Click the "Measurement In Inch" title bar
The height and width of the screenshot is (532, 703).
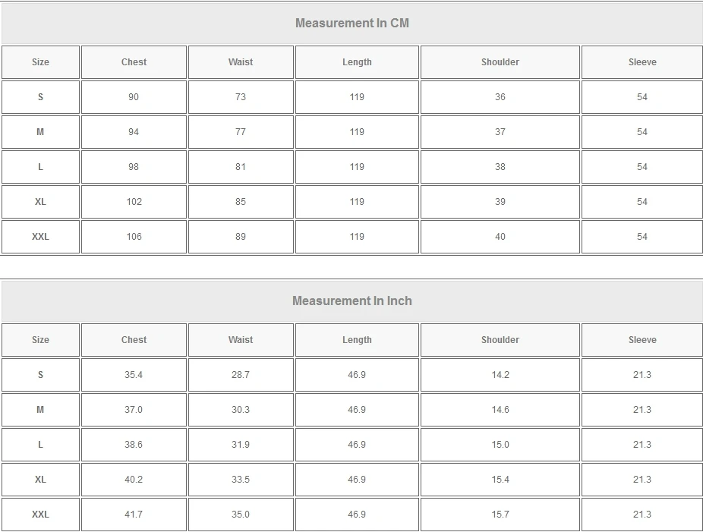tap(351, 301)
